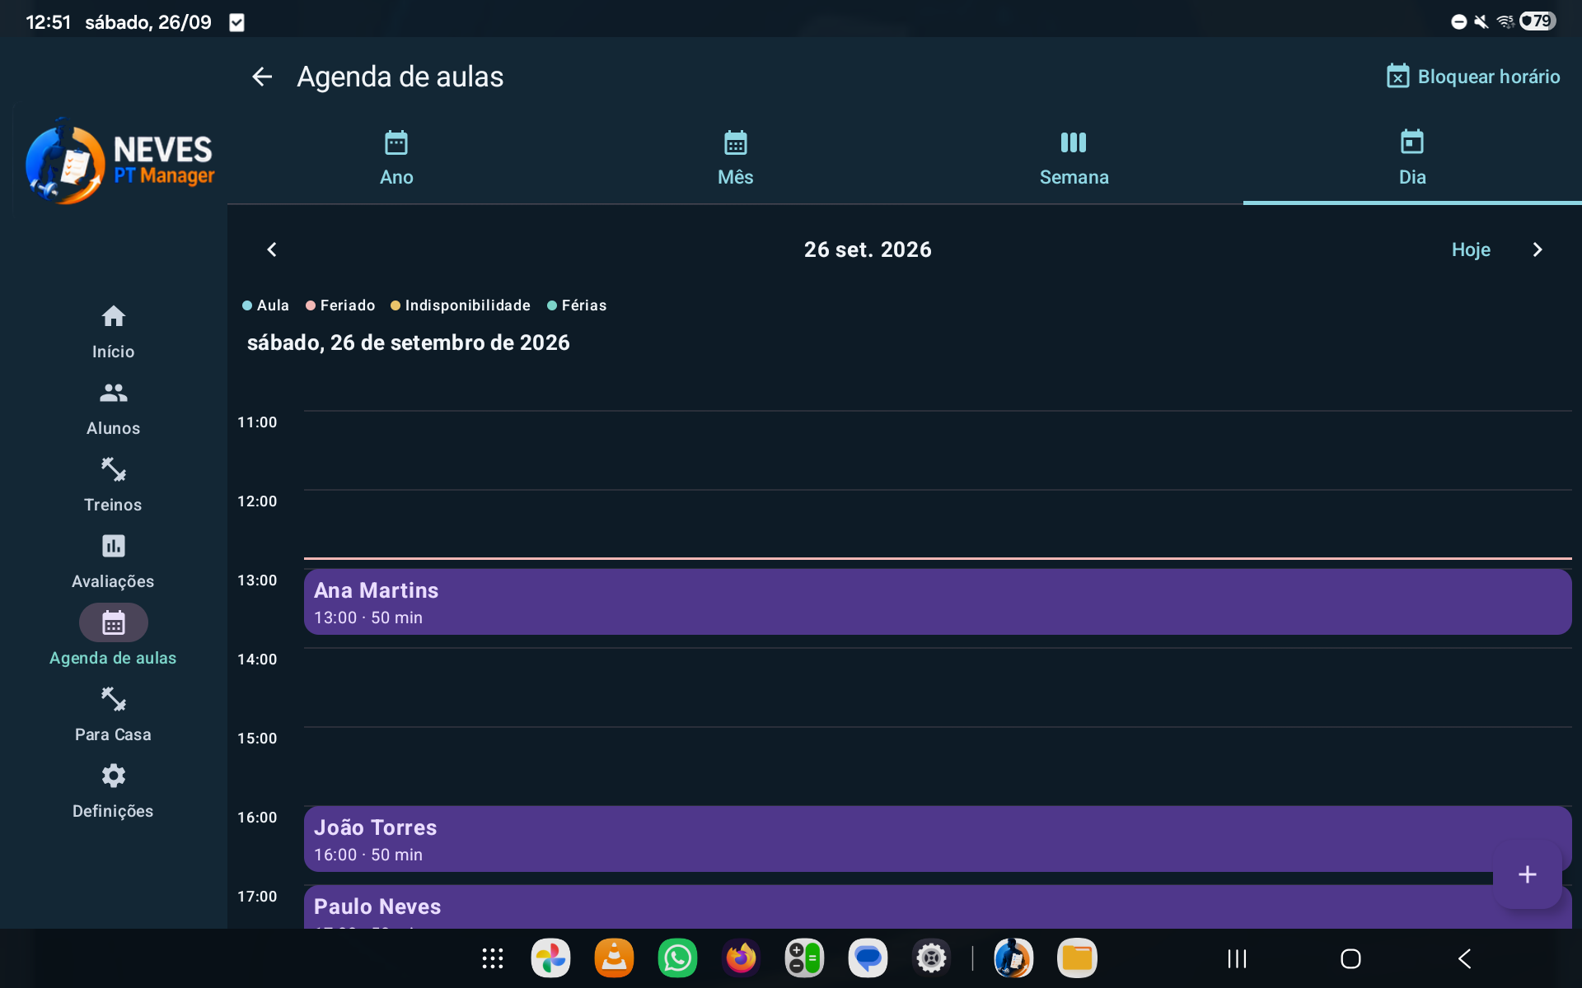
Task: Open Início in the sidebar
Action: [113, 332]
